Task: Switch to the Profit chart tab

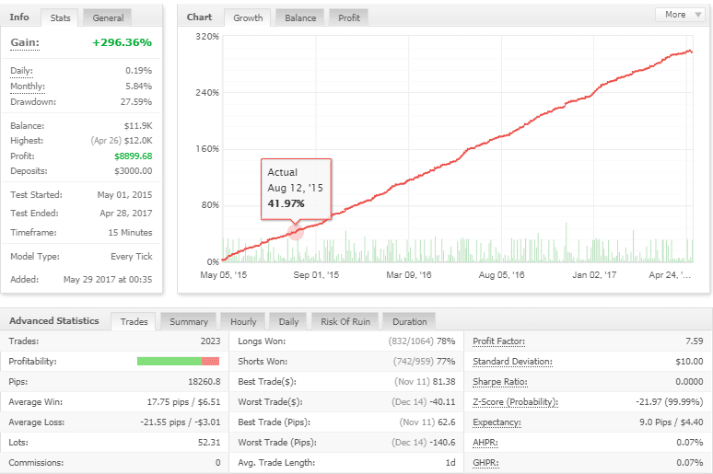Action: point(349,17)
